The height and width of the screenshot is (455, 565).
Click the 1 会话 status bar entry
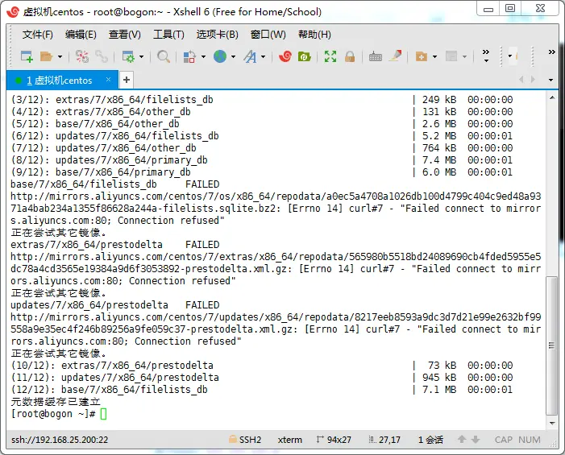pos(430,440)
